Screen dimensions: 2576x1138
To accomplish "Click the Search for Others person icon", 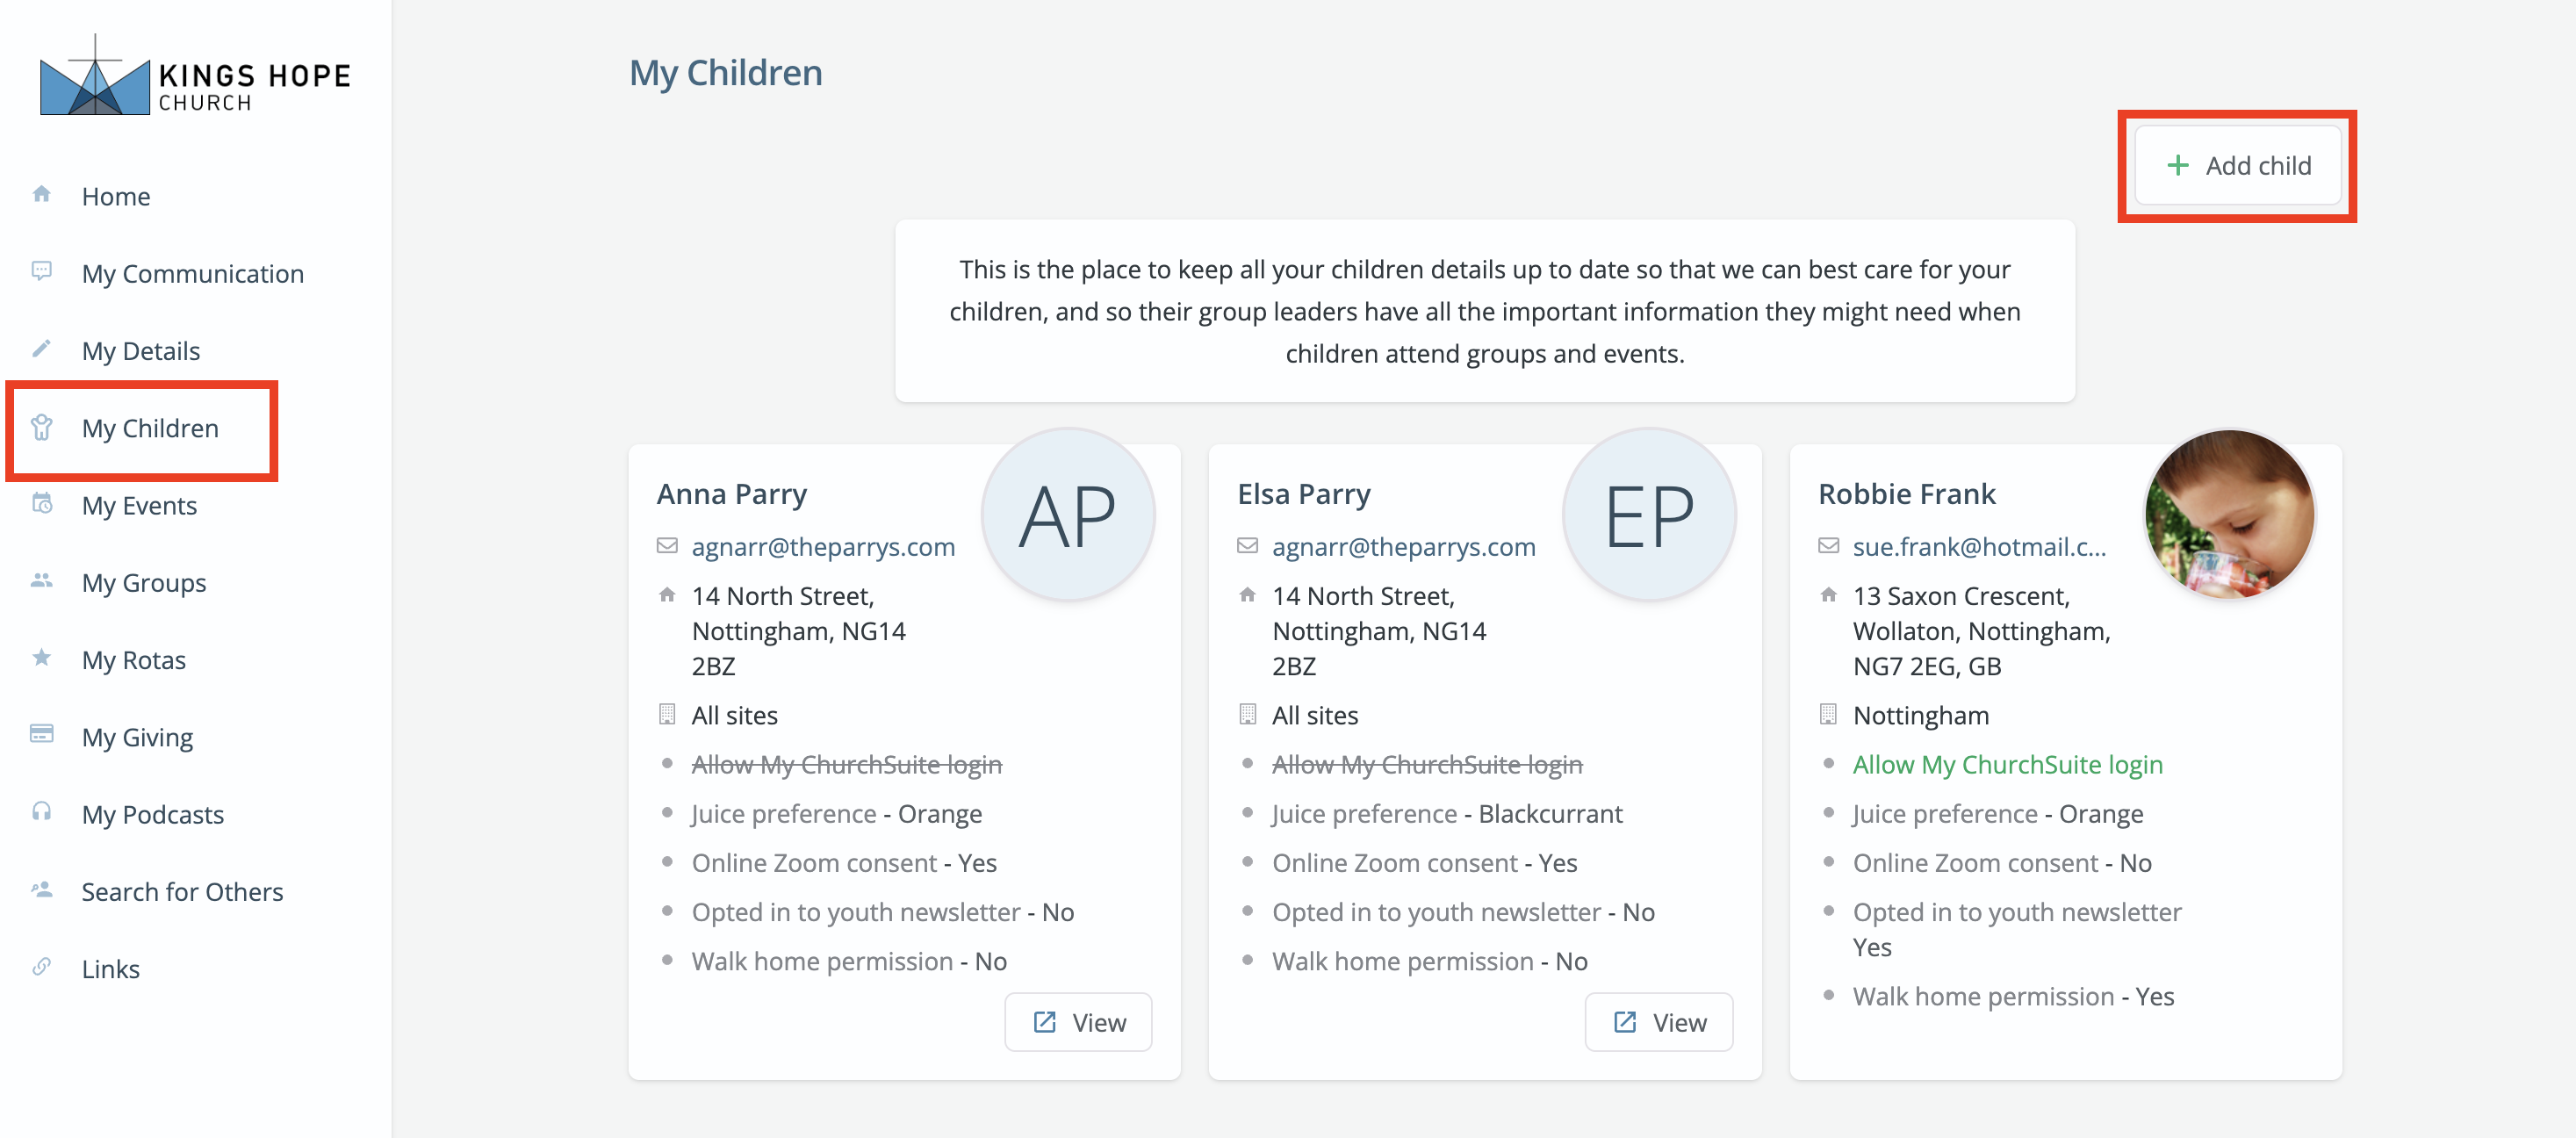I will point(41,889).
